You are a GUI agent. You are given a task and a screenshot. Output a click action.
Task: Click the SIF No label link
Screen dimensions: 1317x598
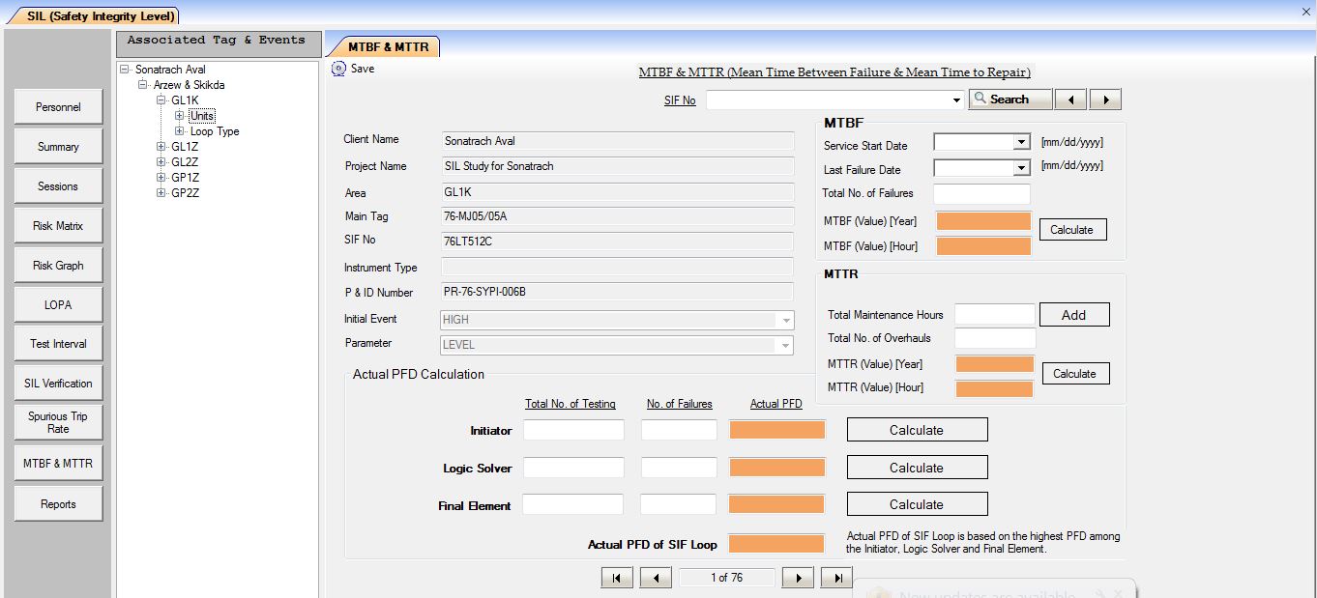click(680, 100)
